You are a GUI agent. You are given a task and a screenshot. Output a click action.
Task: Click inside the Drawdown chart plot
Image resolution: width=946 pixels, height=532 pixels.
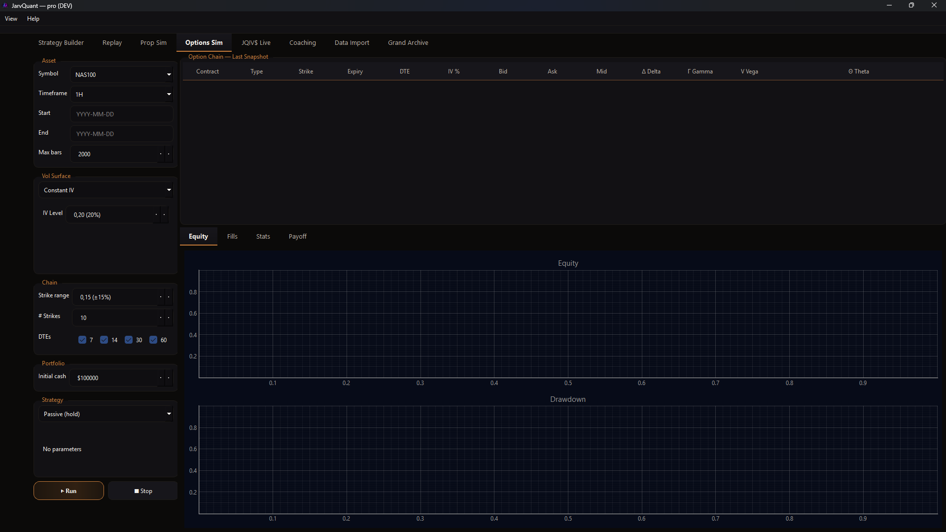568,460
